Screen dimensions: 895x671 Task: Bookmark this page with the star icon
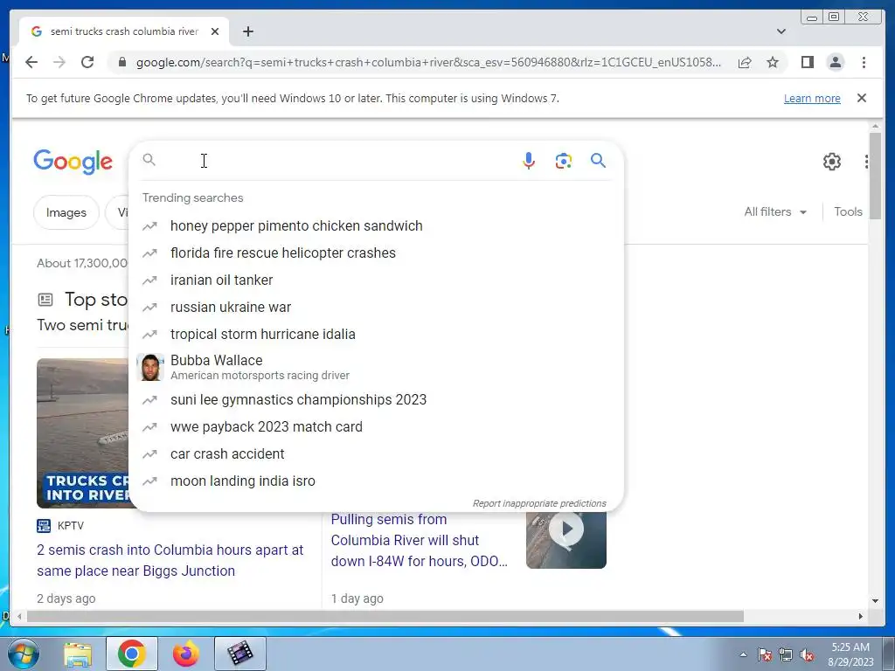click(773, 62)
